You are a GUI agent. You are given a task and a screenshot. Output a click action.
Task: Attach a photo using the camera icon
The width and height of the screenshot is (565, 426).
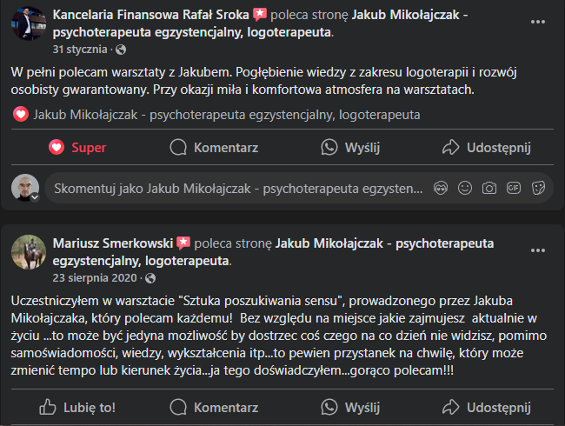point(489,188)
